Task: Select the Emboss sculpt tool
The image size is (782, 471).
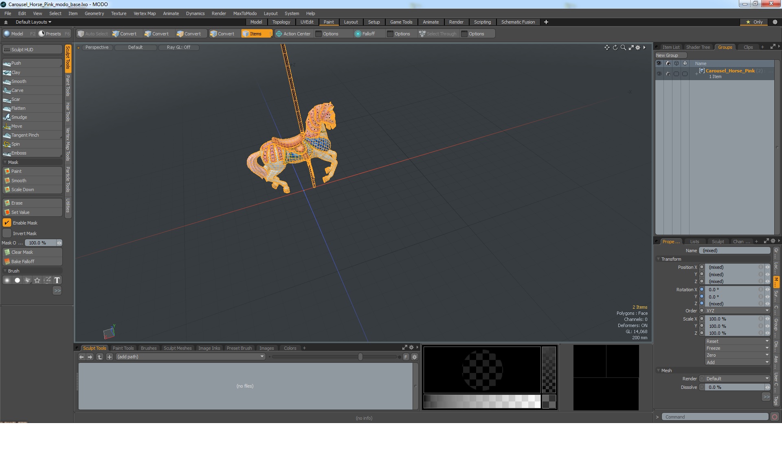Action: [x=32, y=153]
